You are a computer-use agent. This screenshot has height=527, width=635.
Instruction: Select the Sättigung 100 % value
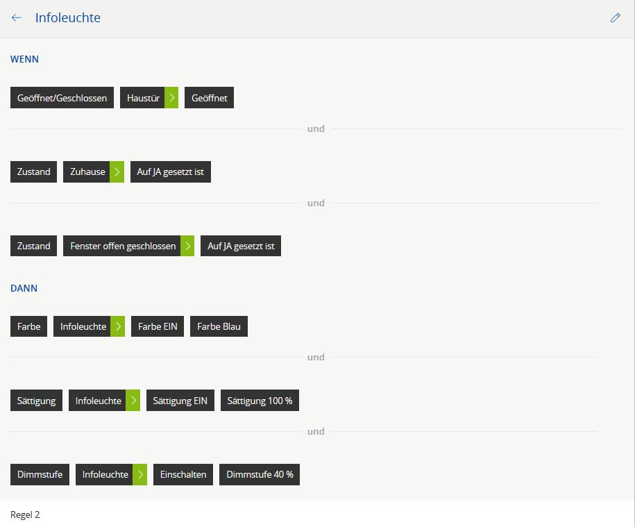[260, 401]
